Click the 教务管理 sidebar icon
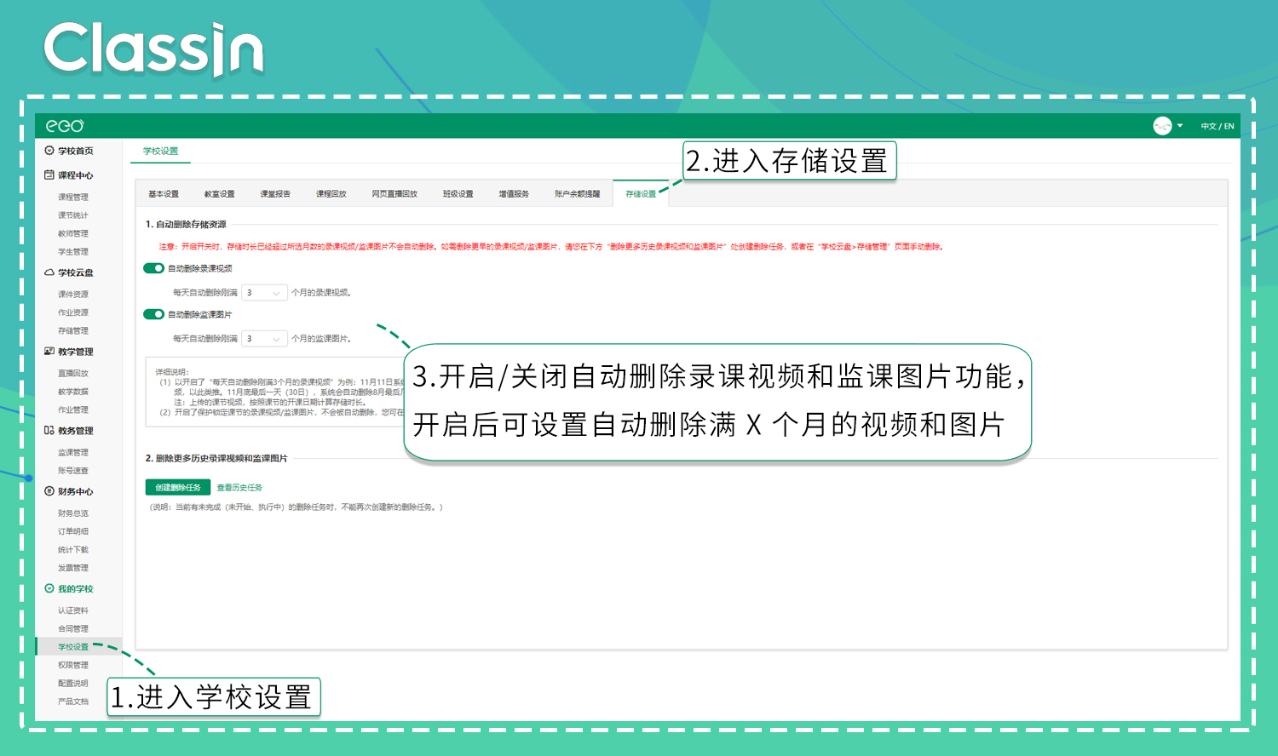Image resolution: width=1278 pixels, height=756 pixels. pos(49,431)
